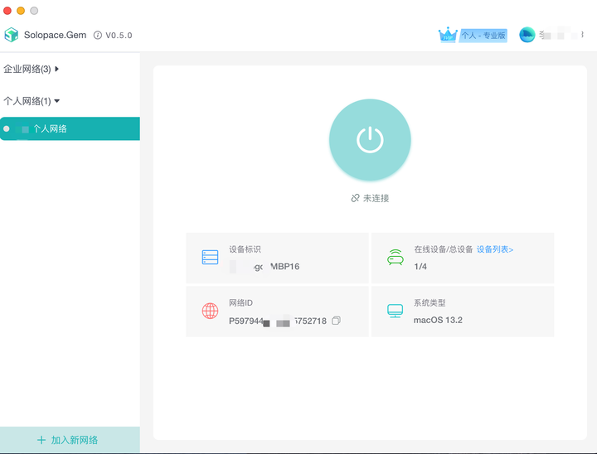This screenshot has width=597, height=454.
Task: Click the blurred username next to avatar
Action: pos(561,35)
